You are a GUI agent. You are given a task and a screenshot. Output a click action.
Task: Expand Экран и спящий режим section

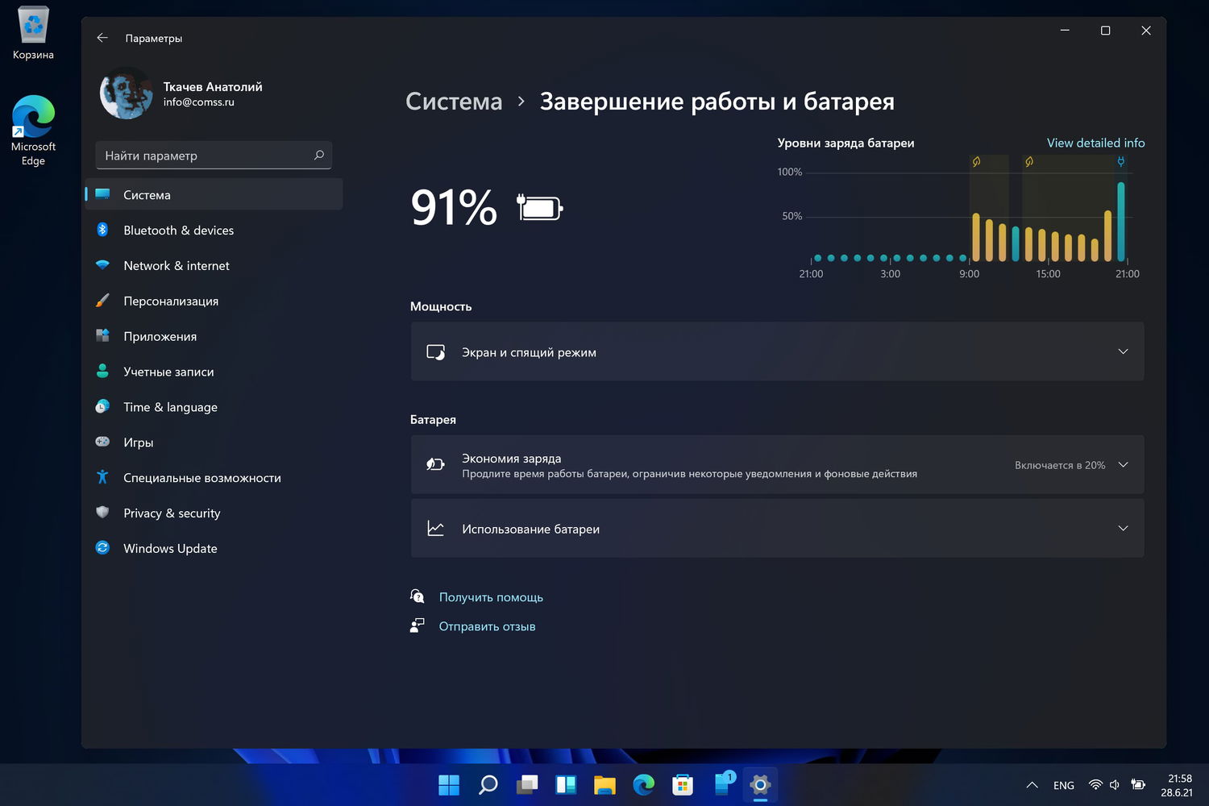pyautogui.click(x=777, y=351)
